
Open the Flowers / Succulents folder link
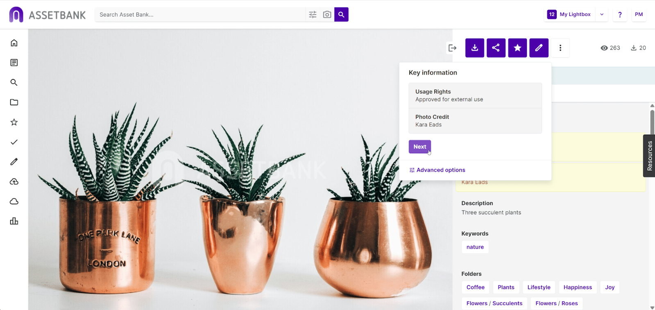(x=494, y=303)
